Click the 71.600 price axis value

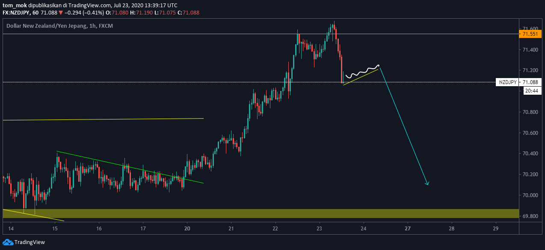530,29
